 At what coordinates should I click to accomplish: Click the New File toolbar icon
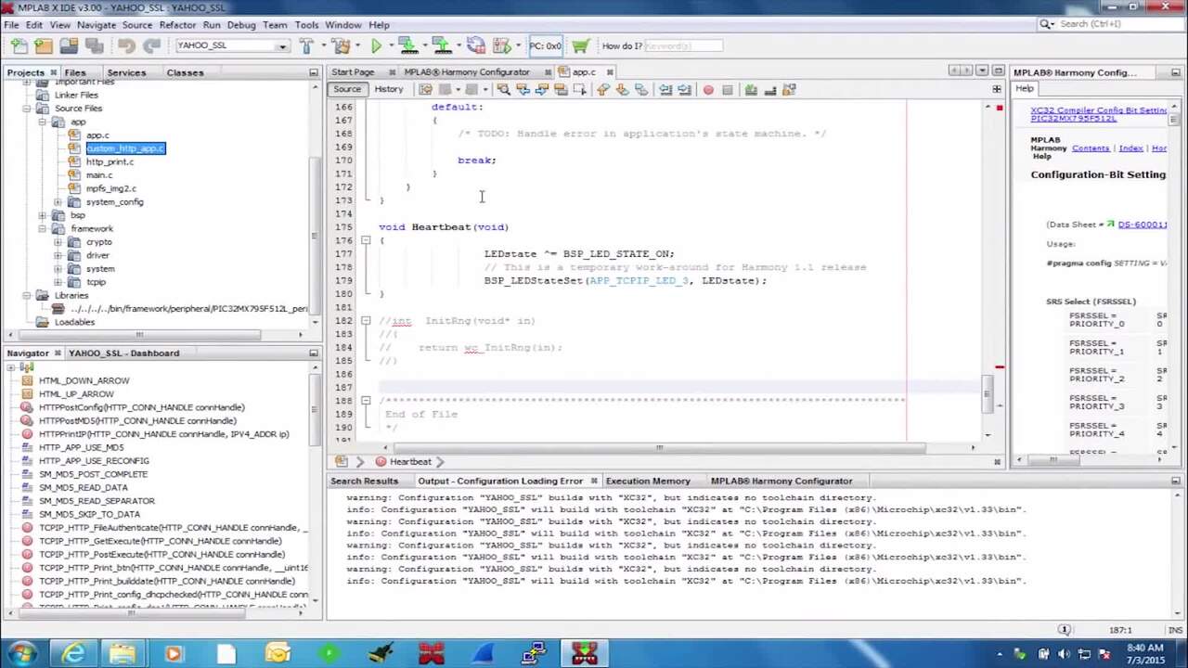click(x=17, y=45)
